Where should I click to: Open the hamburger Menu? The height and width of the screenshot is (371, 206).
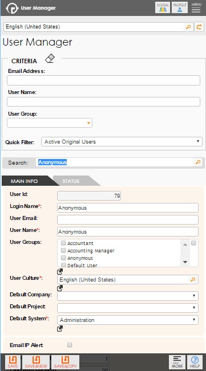point(196,7)
